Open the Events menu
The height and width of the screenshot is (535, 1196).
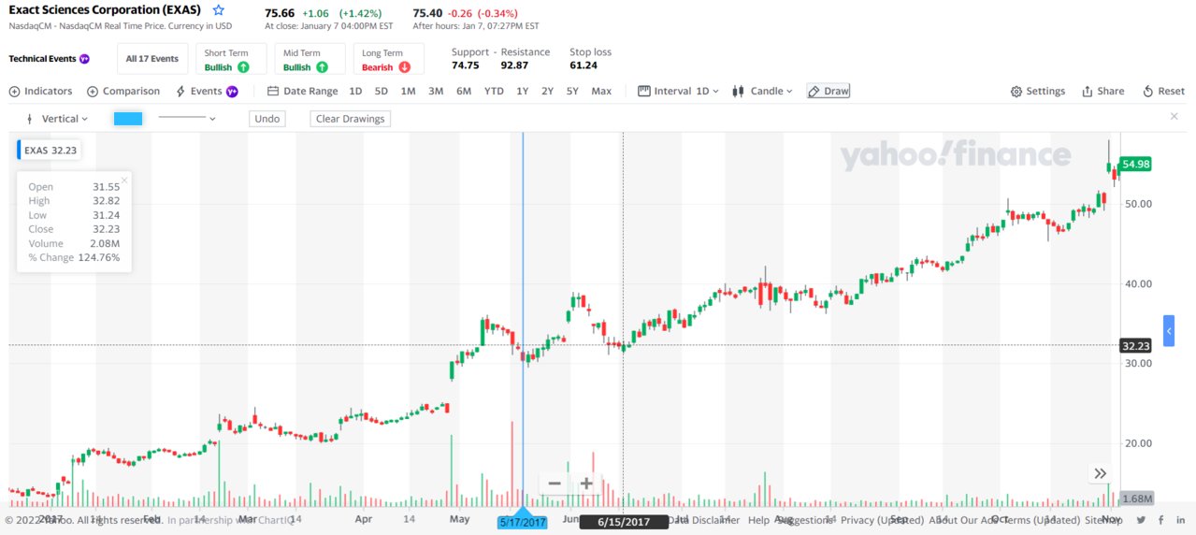click(207, 91)
